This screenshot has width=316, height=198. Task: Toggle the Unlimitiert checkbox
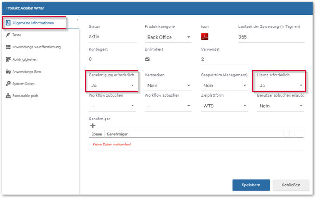click(x=147, y=59)
